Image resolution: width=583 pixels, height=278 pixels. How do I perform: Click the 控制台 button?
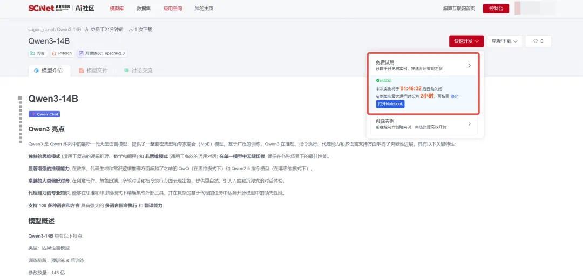(x=496, y=9)
